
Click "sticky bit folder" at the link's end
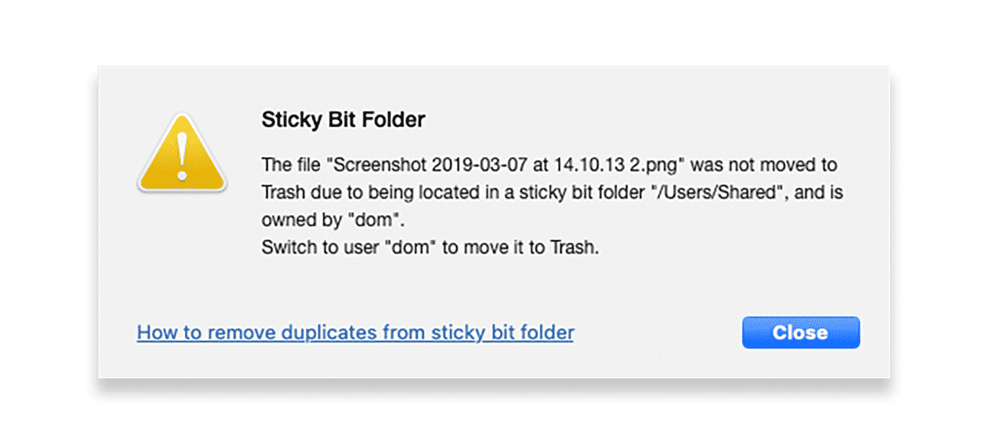(502, 332)
